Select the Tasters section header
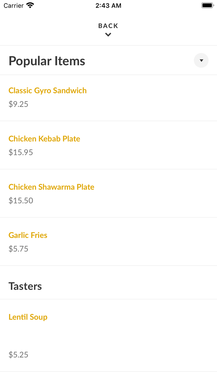 25,286
